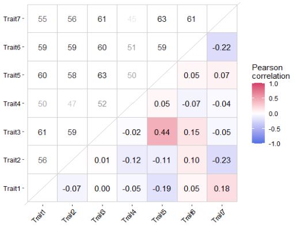Click the Trait1 y-axis label
The width and height of the screenshot is (296, 227).
(12, 188)
